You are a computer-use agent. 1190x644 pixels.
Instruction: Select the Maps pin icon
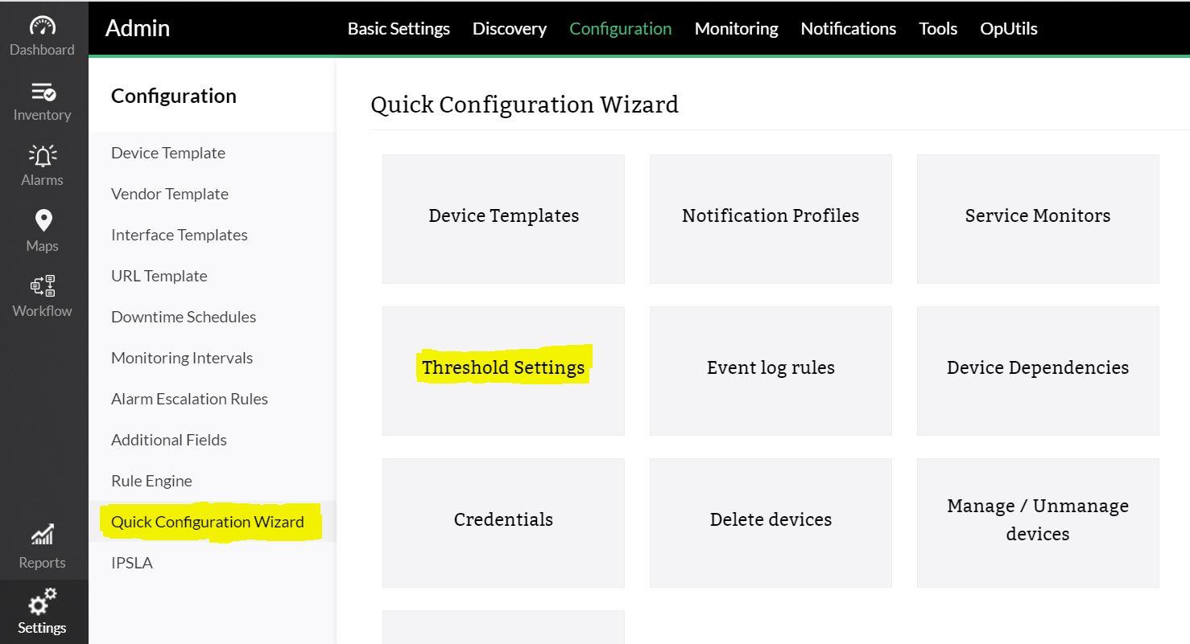(43, 221)
